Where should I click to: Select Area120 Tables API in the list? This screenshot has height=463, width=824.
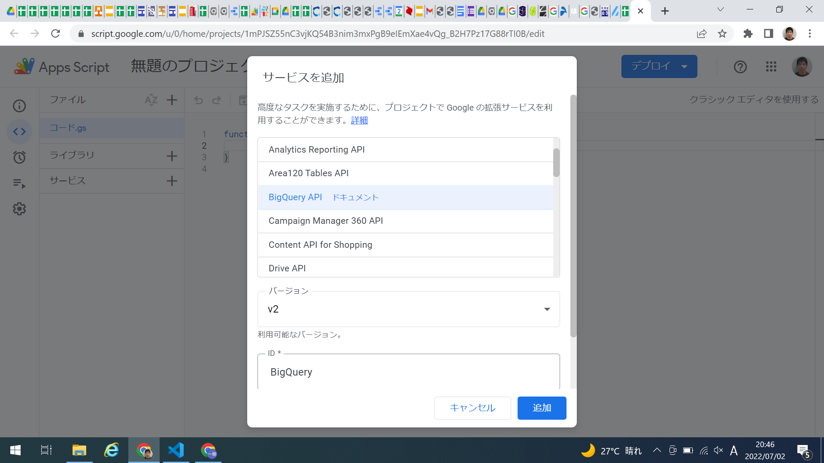click(x=406, y=173)
